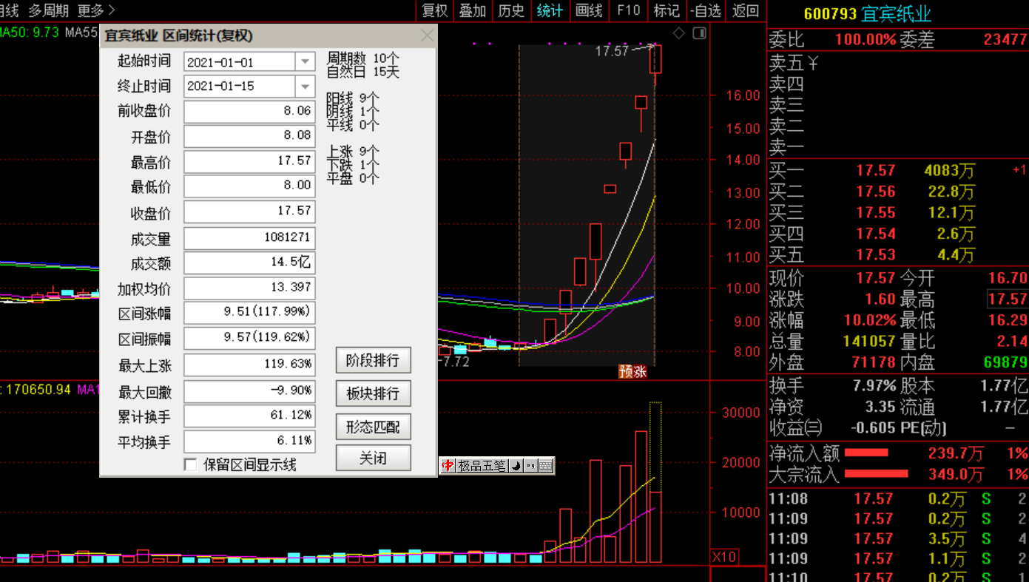Viewport: 1029px width, 582px height.
Task: Click the 买五 price 17.53 row
Action: pyautogui.click(x=898, y=255)
